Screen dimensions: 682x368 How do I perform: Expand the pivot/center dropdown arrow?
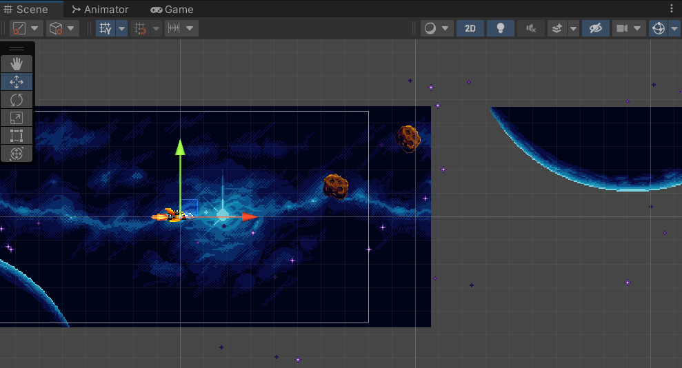(x=34, y=29)
